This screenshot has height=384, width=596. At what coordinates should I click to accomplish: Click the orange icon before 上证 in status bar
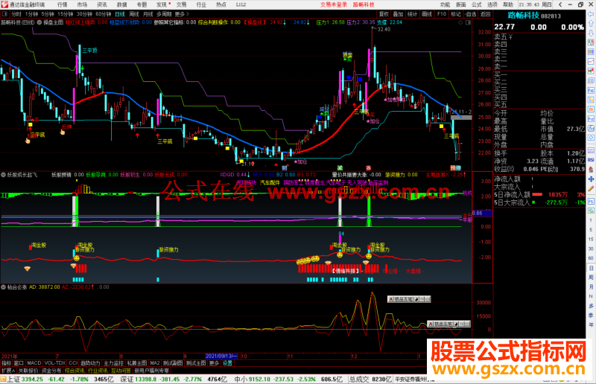(x=4, y=379)
